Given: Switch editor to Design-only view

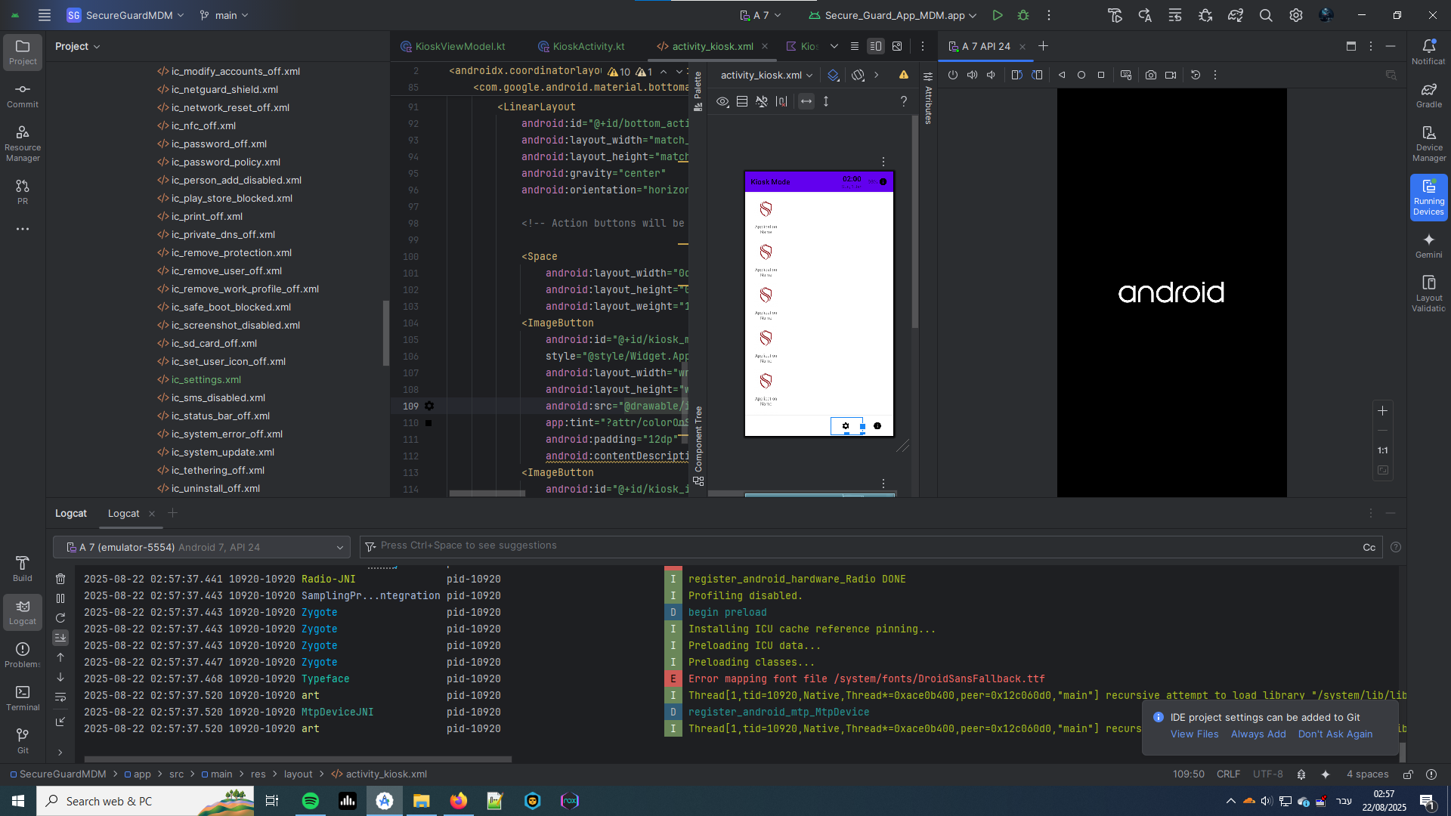Looking at the screenshot, I should point(897,46).
